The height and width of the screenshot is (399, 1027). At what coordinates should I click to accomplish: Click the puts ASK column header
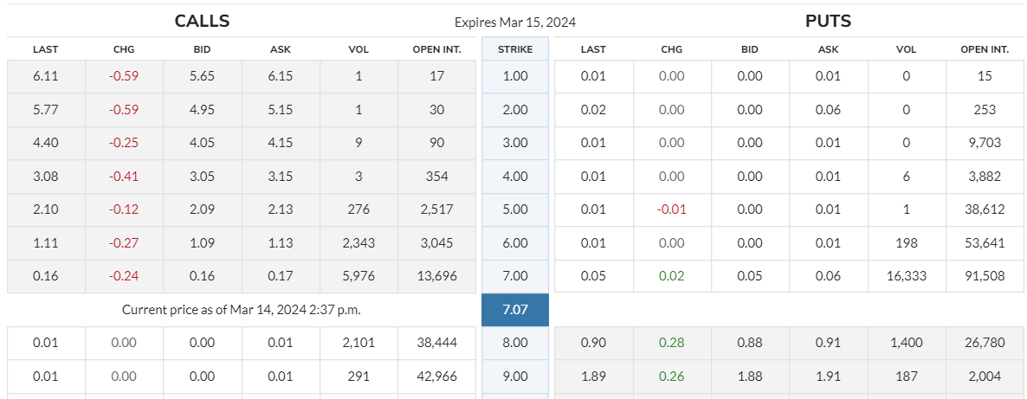pos(828,49)
